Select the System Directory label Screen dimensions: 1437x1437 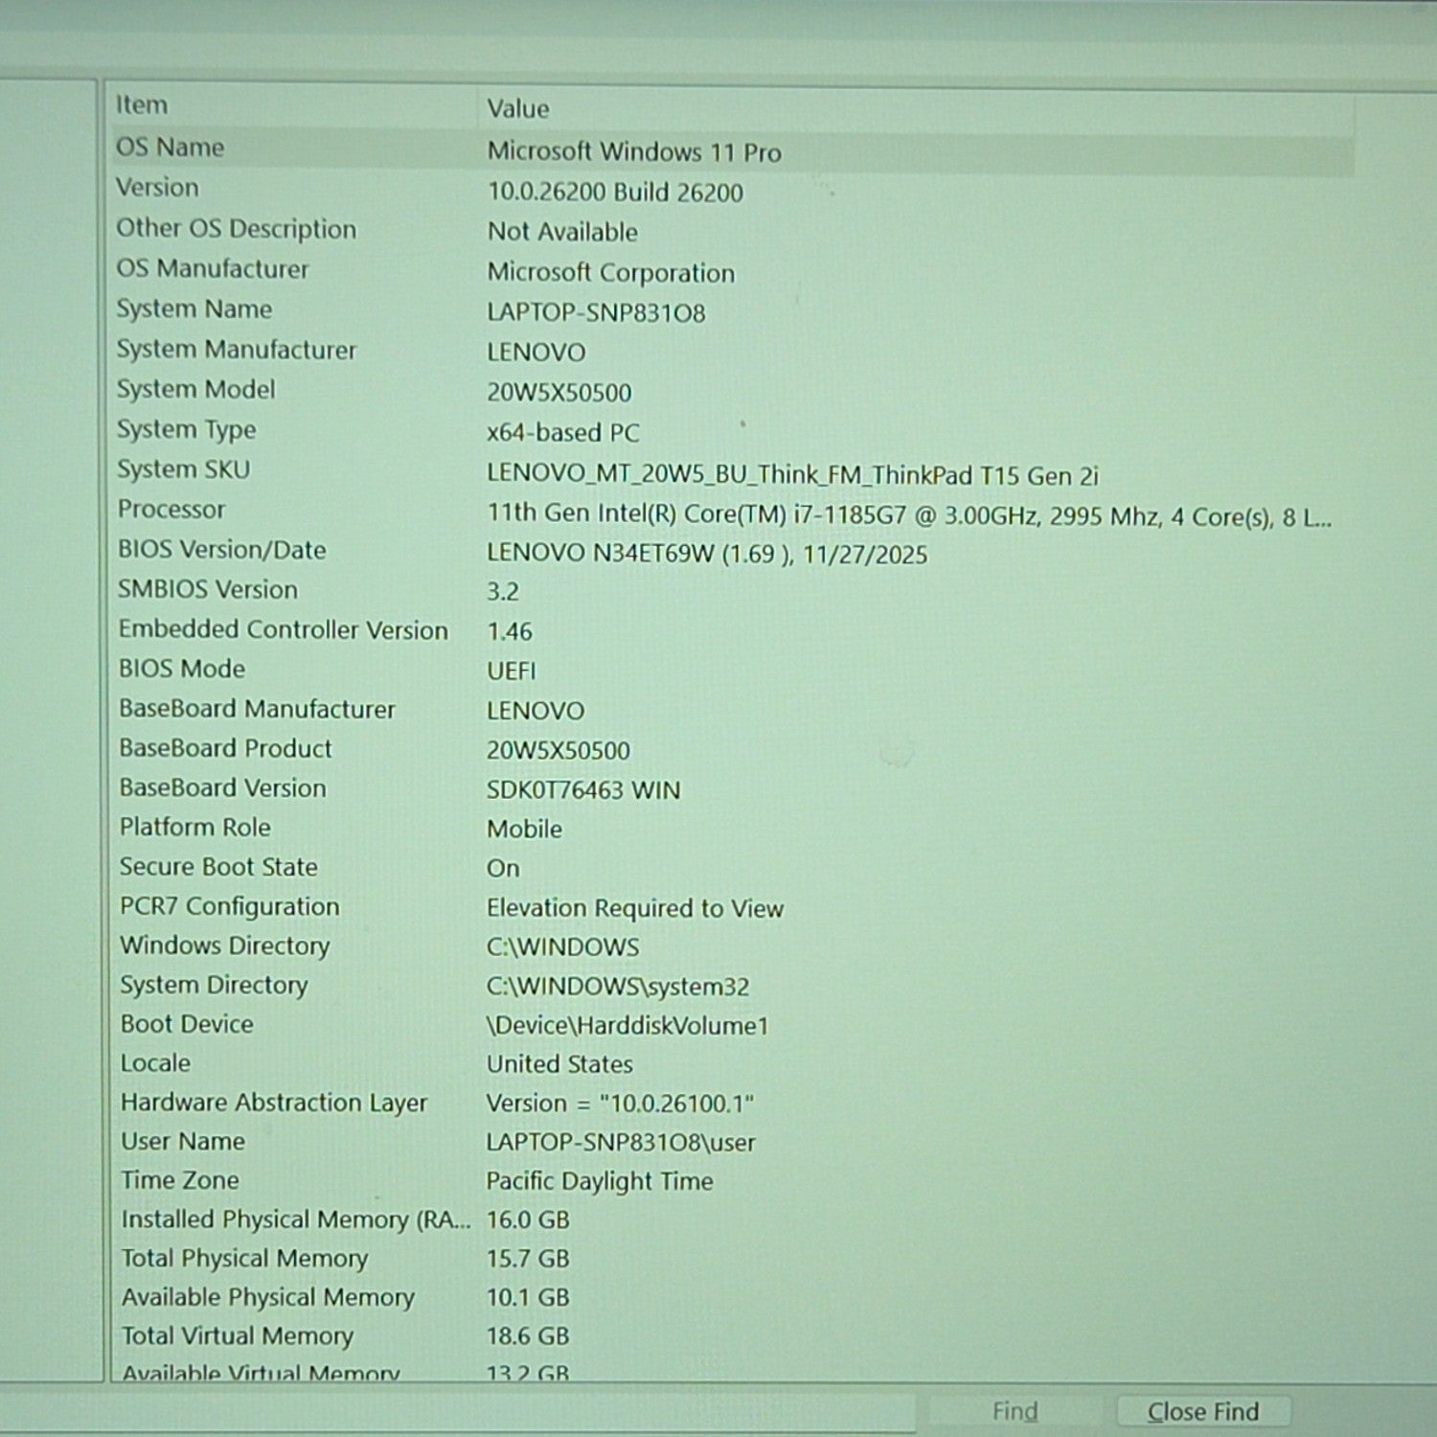(215, 985)
